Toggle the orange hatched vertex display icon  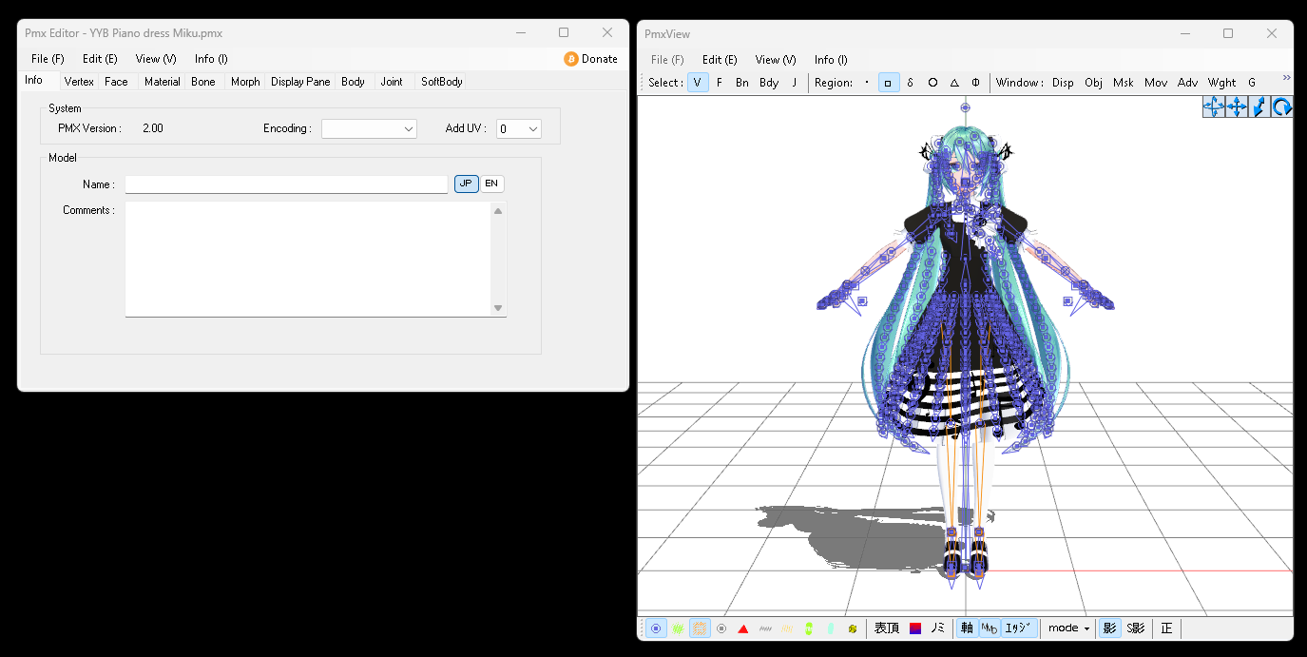(x=700, y=628)
